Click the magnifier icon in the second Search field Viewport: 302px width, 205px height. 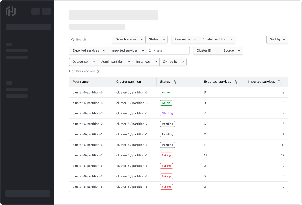tap(150, 50)
